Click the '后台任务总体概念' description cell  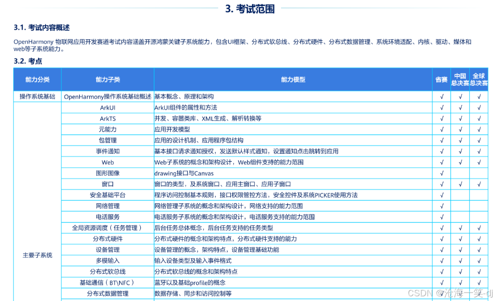click(293, 228)
